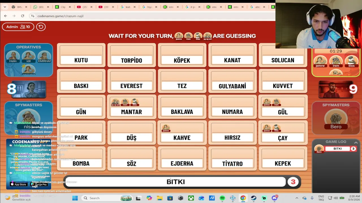
Task: Choose the HIRSIZ word card
Action: pos(232,133)
